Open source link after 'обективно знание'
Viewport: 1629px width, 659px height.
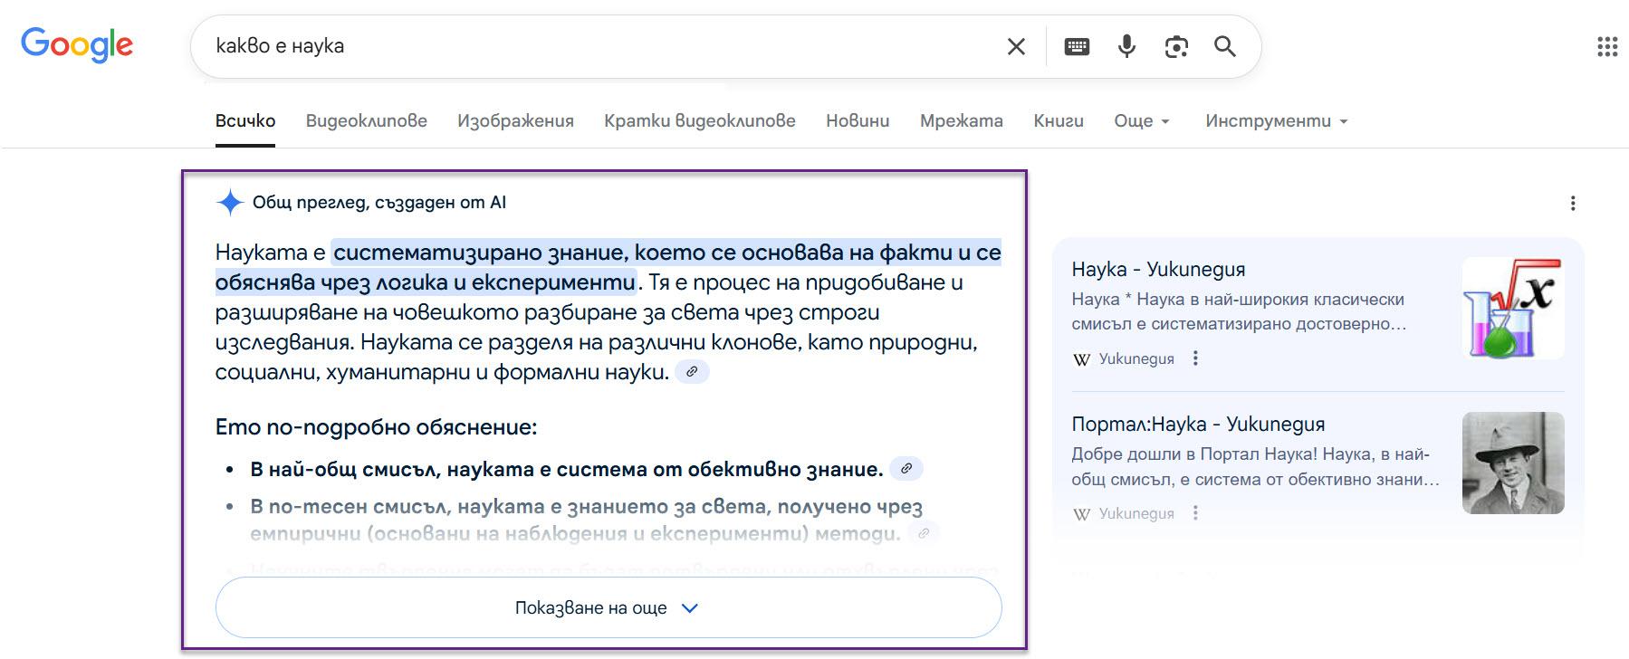(906, 468)
